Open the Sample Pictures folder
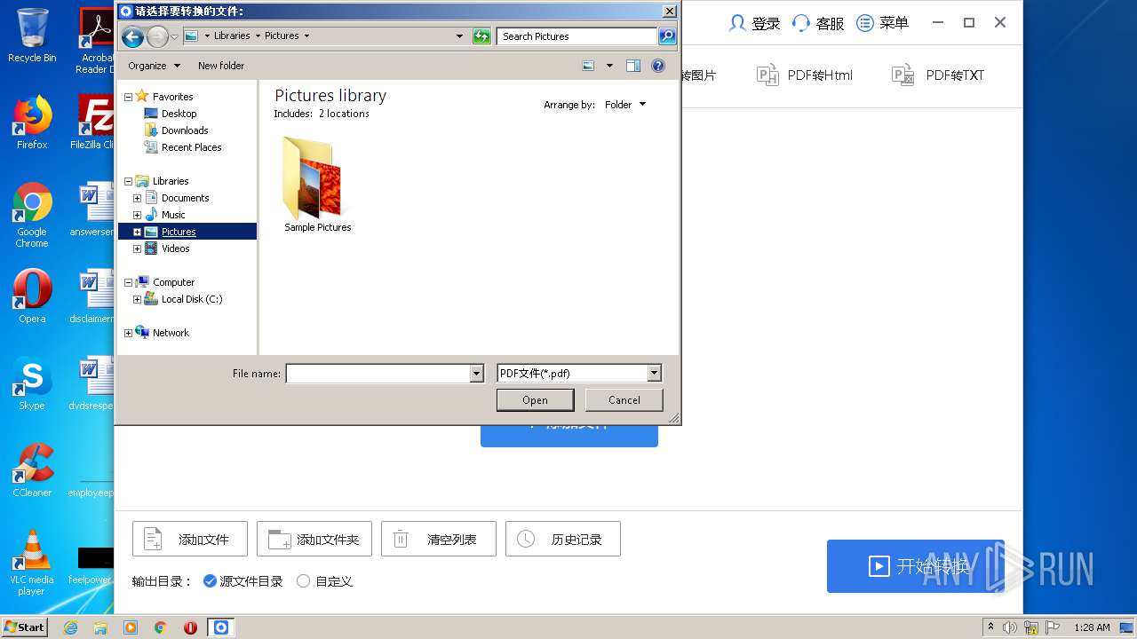This screenshot has width=1137, height=639. coord(317,185)
